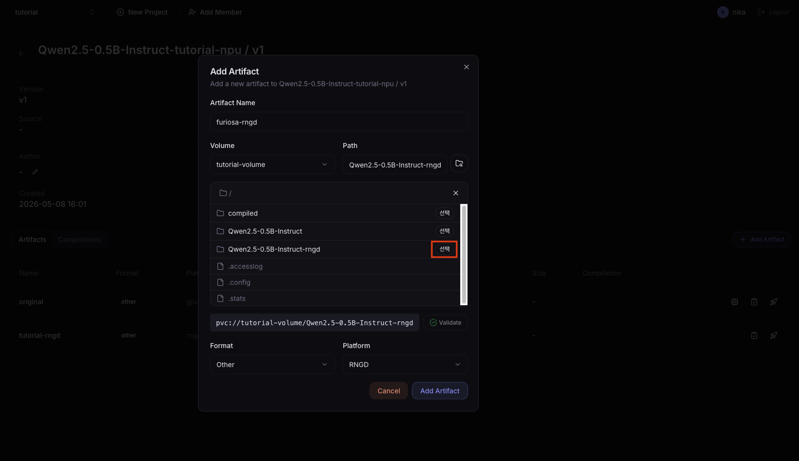799x461 pixels.
Task: Click the Cancel button
Action: tap(389, 391)
